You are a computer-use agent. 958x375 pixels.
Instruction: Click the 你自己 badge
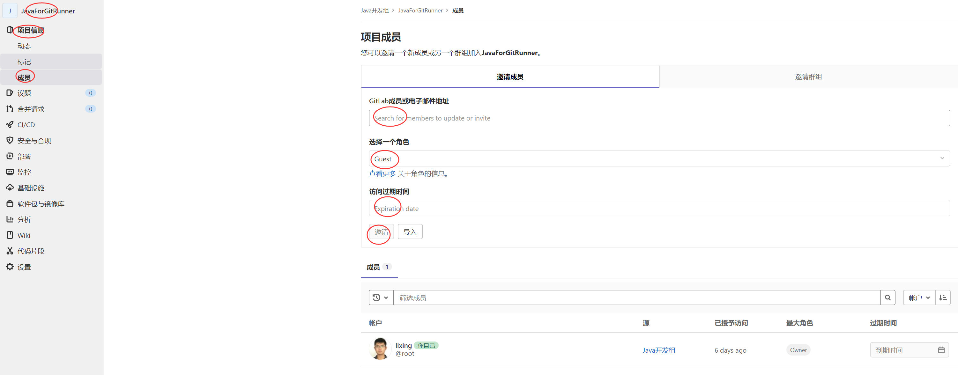coord(426,345)
